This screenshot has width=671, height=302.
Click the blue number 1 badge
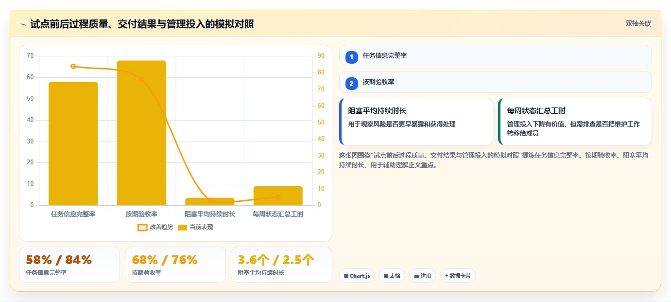(x=352, y=57)
